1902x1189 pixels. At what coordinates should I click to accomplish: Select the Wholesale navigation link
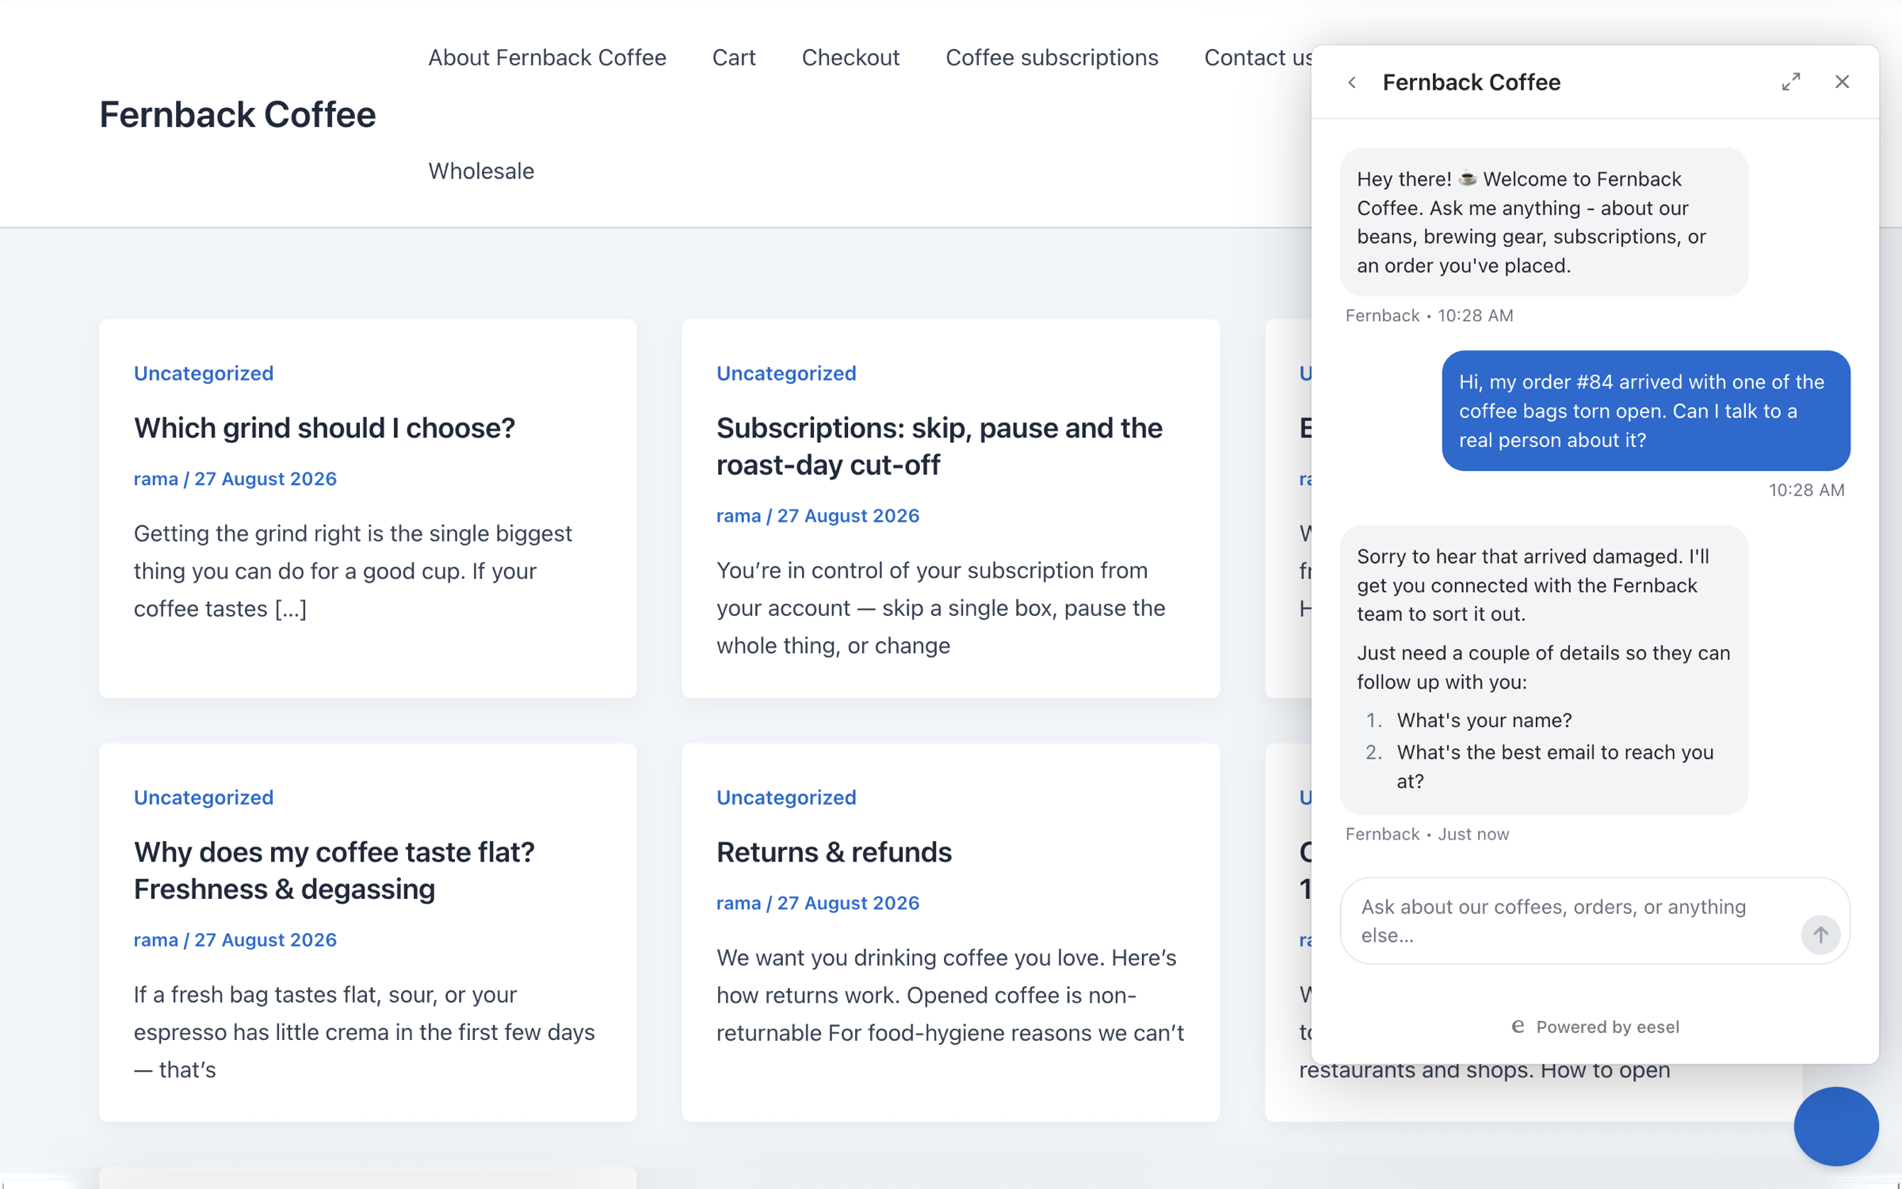(481, 170)
